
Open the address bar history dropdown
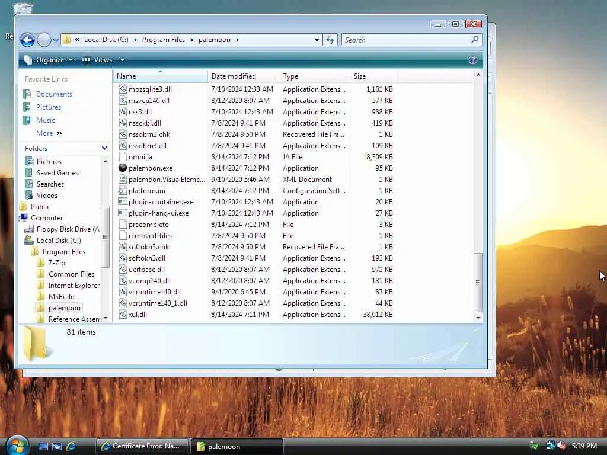317,40
